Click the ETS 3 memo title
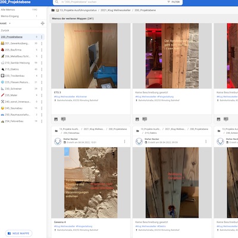238x238 pixels. click(58, 92)
